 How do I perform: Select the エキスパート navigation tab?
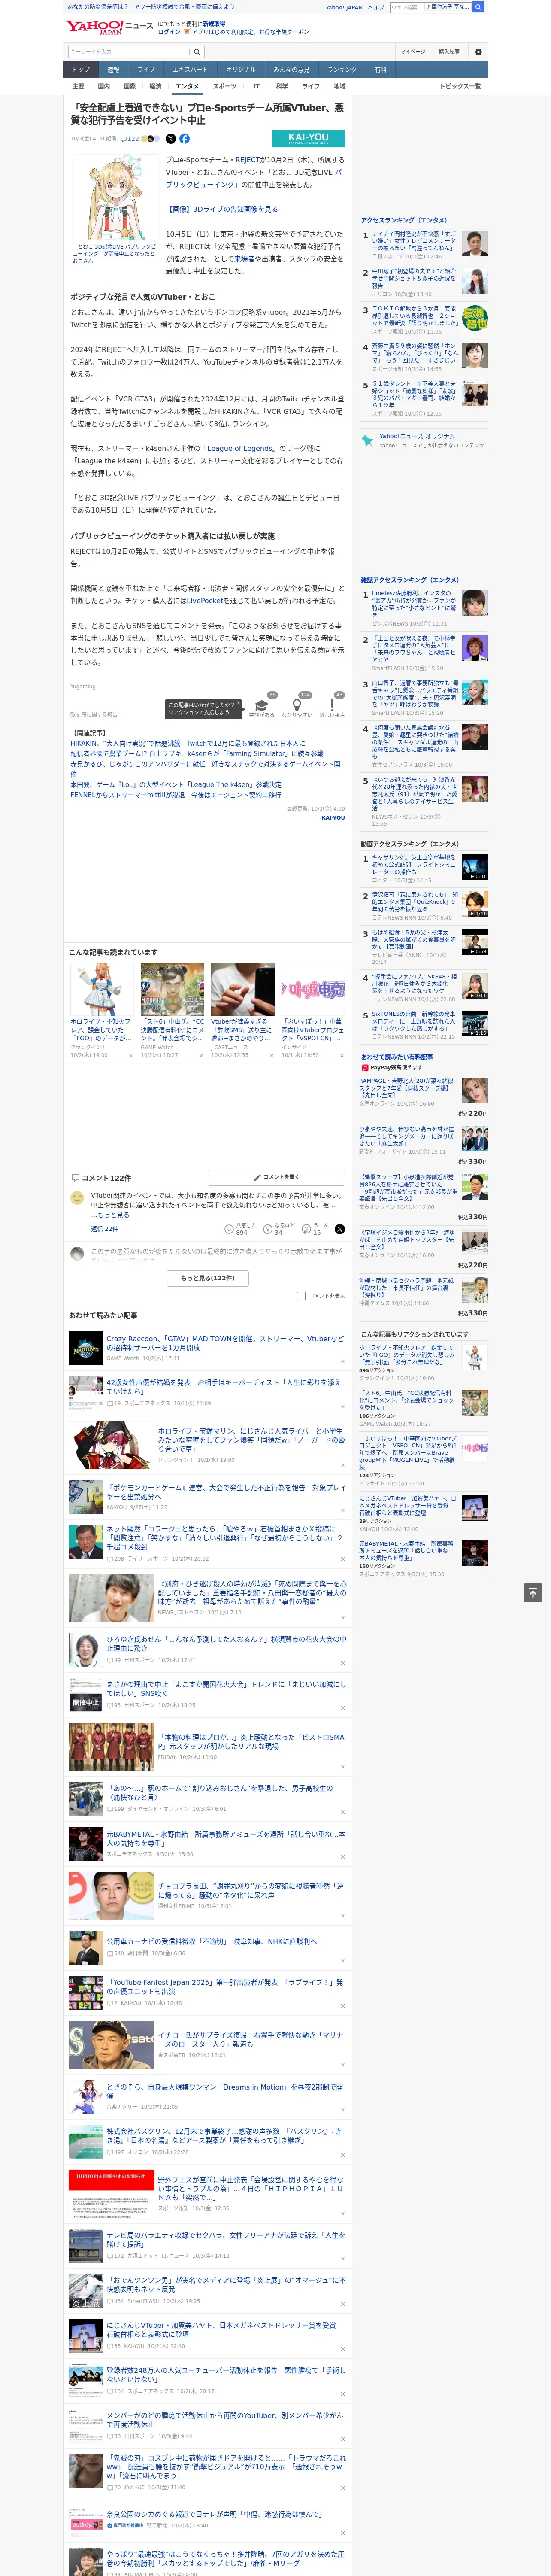tap(190, 69)
